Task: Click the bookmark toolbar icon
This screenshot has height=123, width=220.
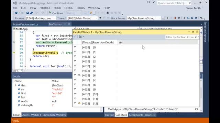Action: pos(108,13)
